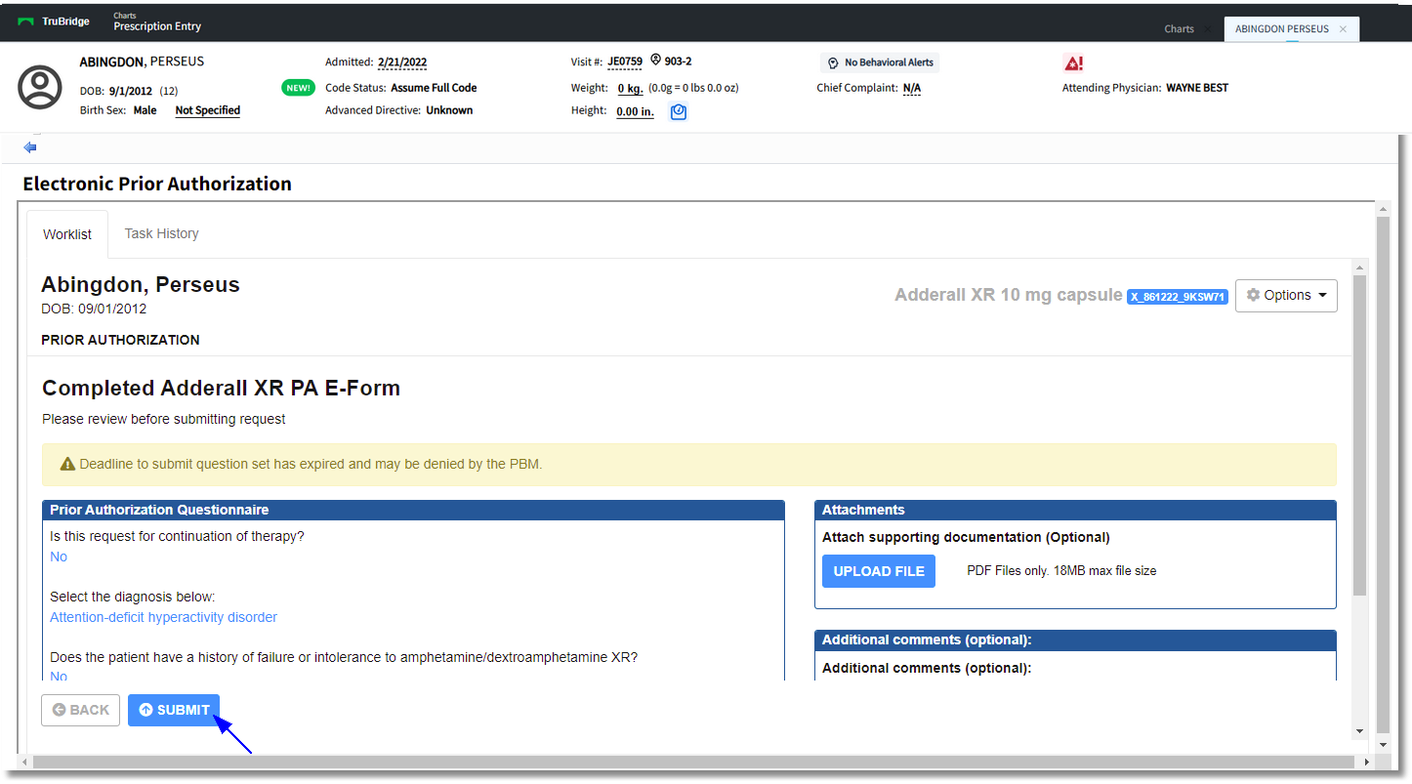
Task: Click 'Completed Adderall XR PA E-Form' heading
Action: point(221,389)
